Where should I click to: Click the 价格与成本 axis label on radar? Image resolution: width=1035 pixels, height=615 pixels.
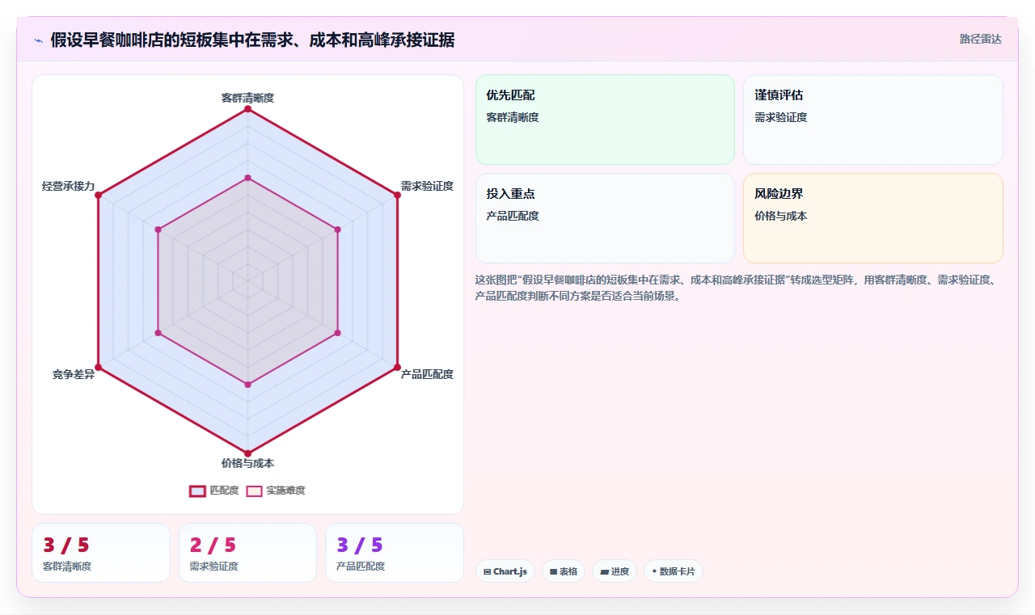click(x=247, y=463)
